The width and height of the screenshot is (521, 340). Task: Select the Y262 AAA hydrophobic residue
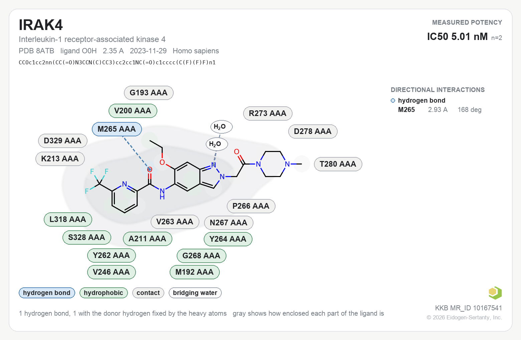112,255
